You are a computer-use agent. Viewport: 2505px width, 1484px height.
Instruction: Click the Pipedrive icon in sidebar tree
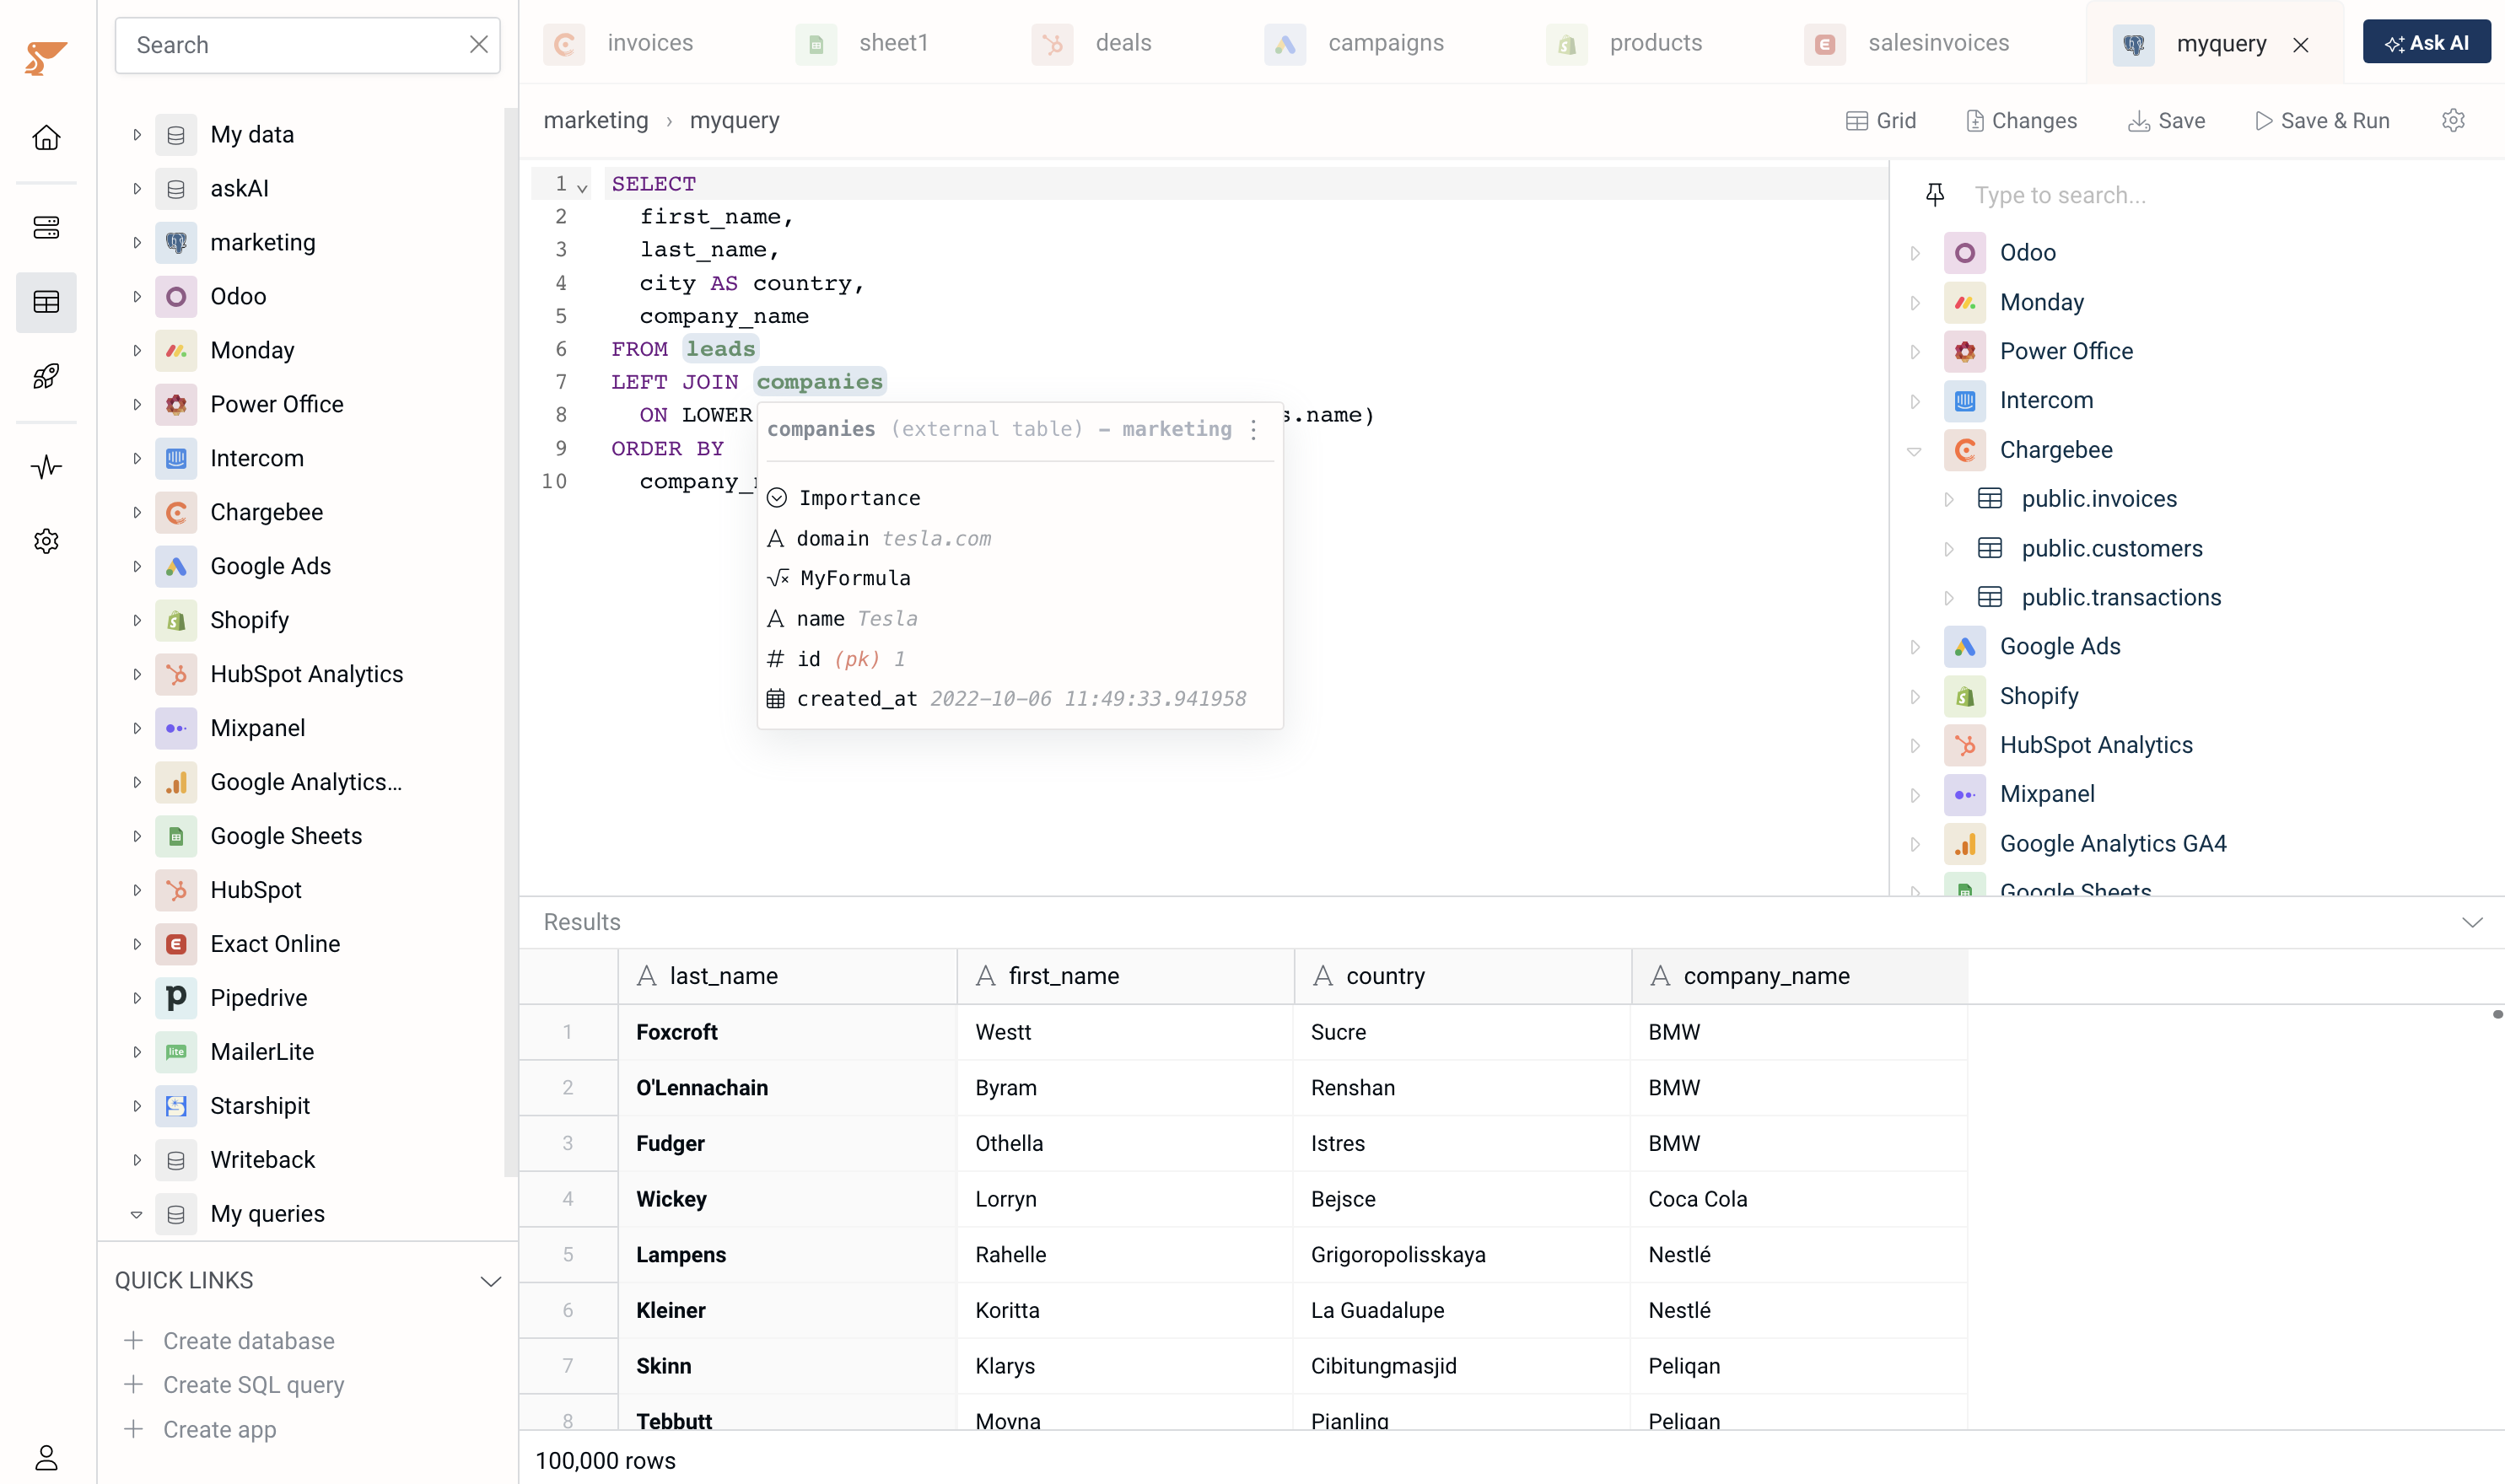(x=176, y=997)
